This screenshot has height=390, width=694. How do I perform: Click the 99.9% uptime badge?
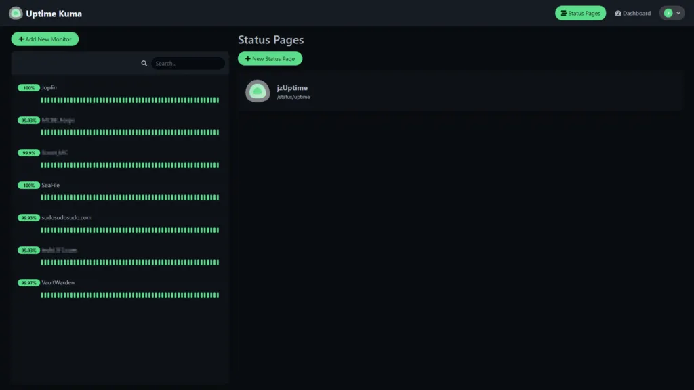tap(28, 152)
